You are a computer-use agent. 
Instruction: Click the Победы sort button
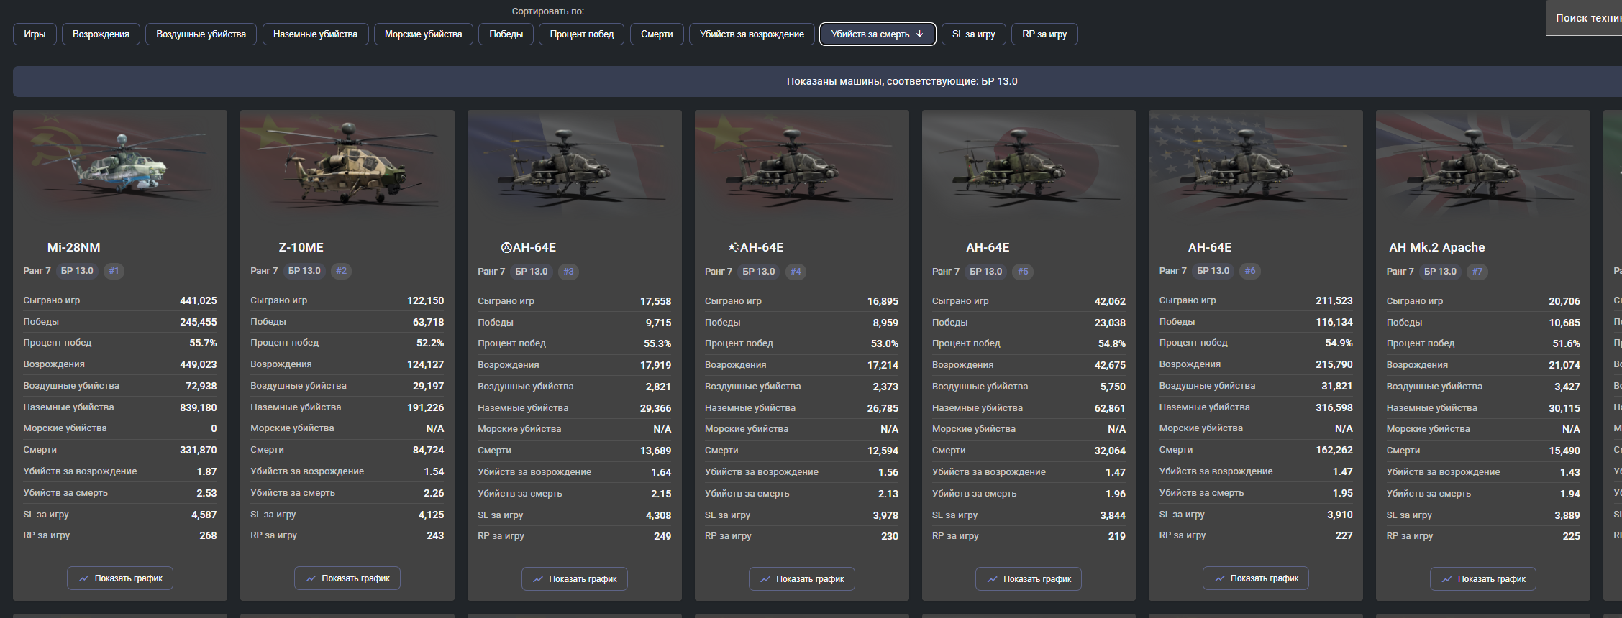[x=506, y=34]
